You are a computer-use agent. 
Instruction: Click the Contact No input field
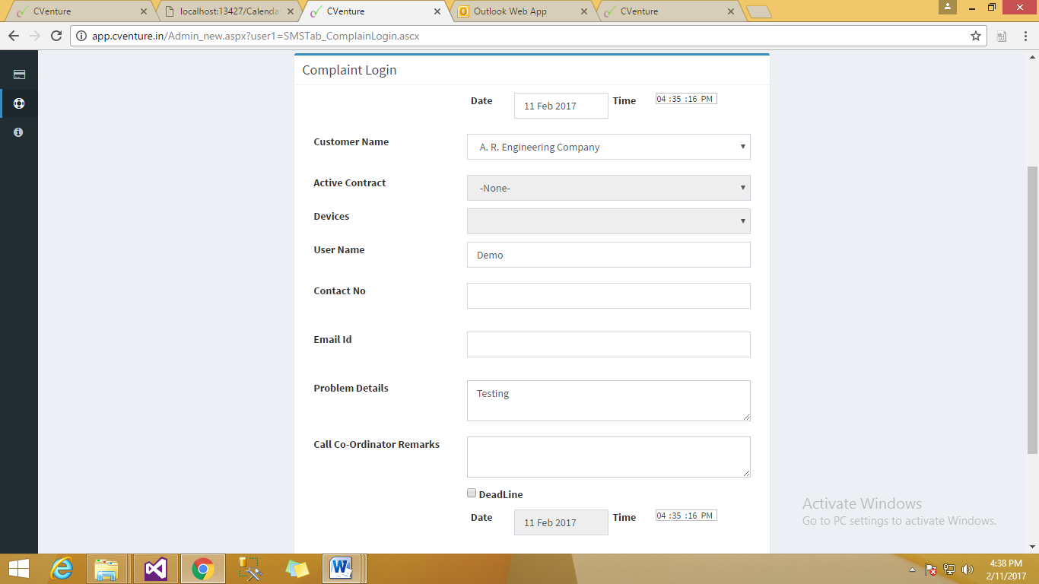click(x=608, y=296)
